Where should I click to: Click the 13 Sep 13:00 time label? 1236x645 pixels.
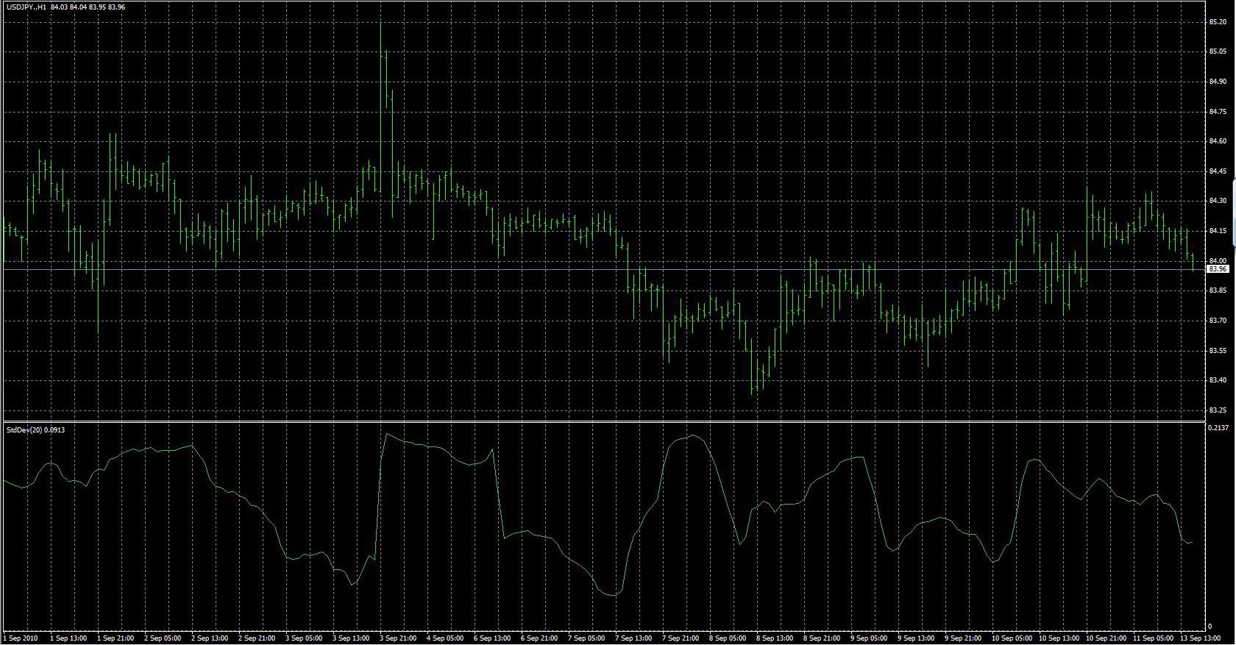click(x=1199, y=638)
